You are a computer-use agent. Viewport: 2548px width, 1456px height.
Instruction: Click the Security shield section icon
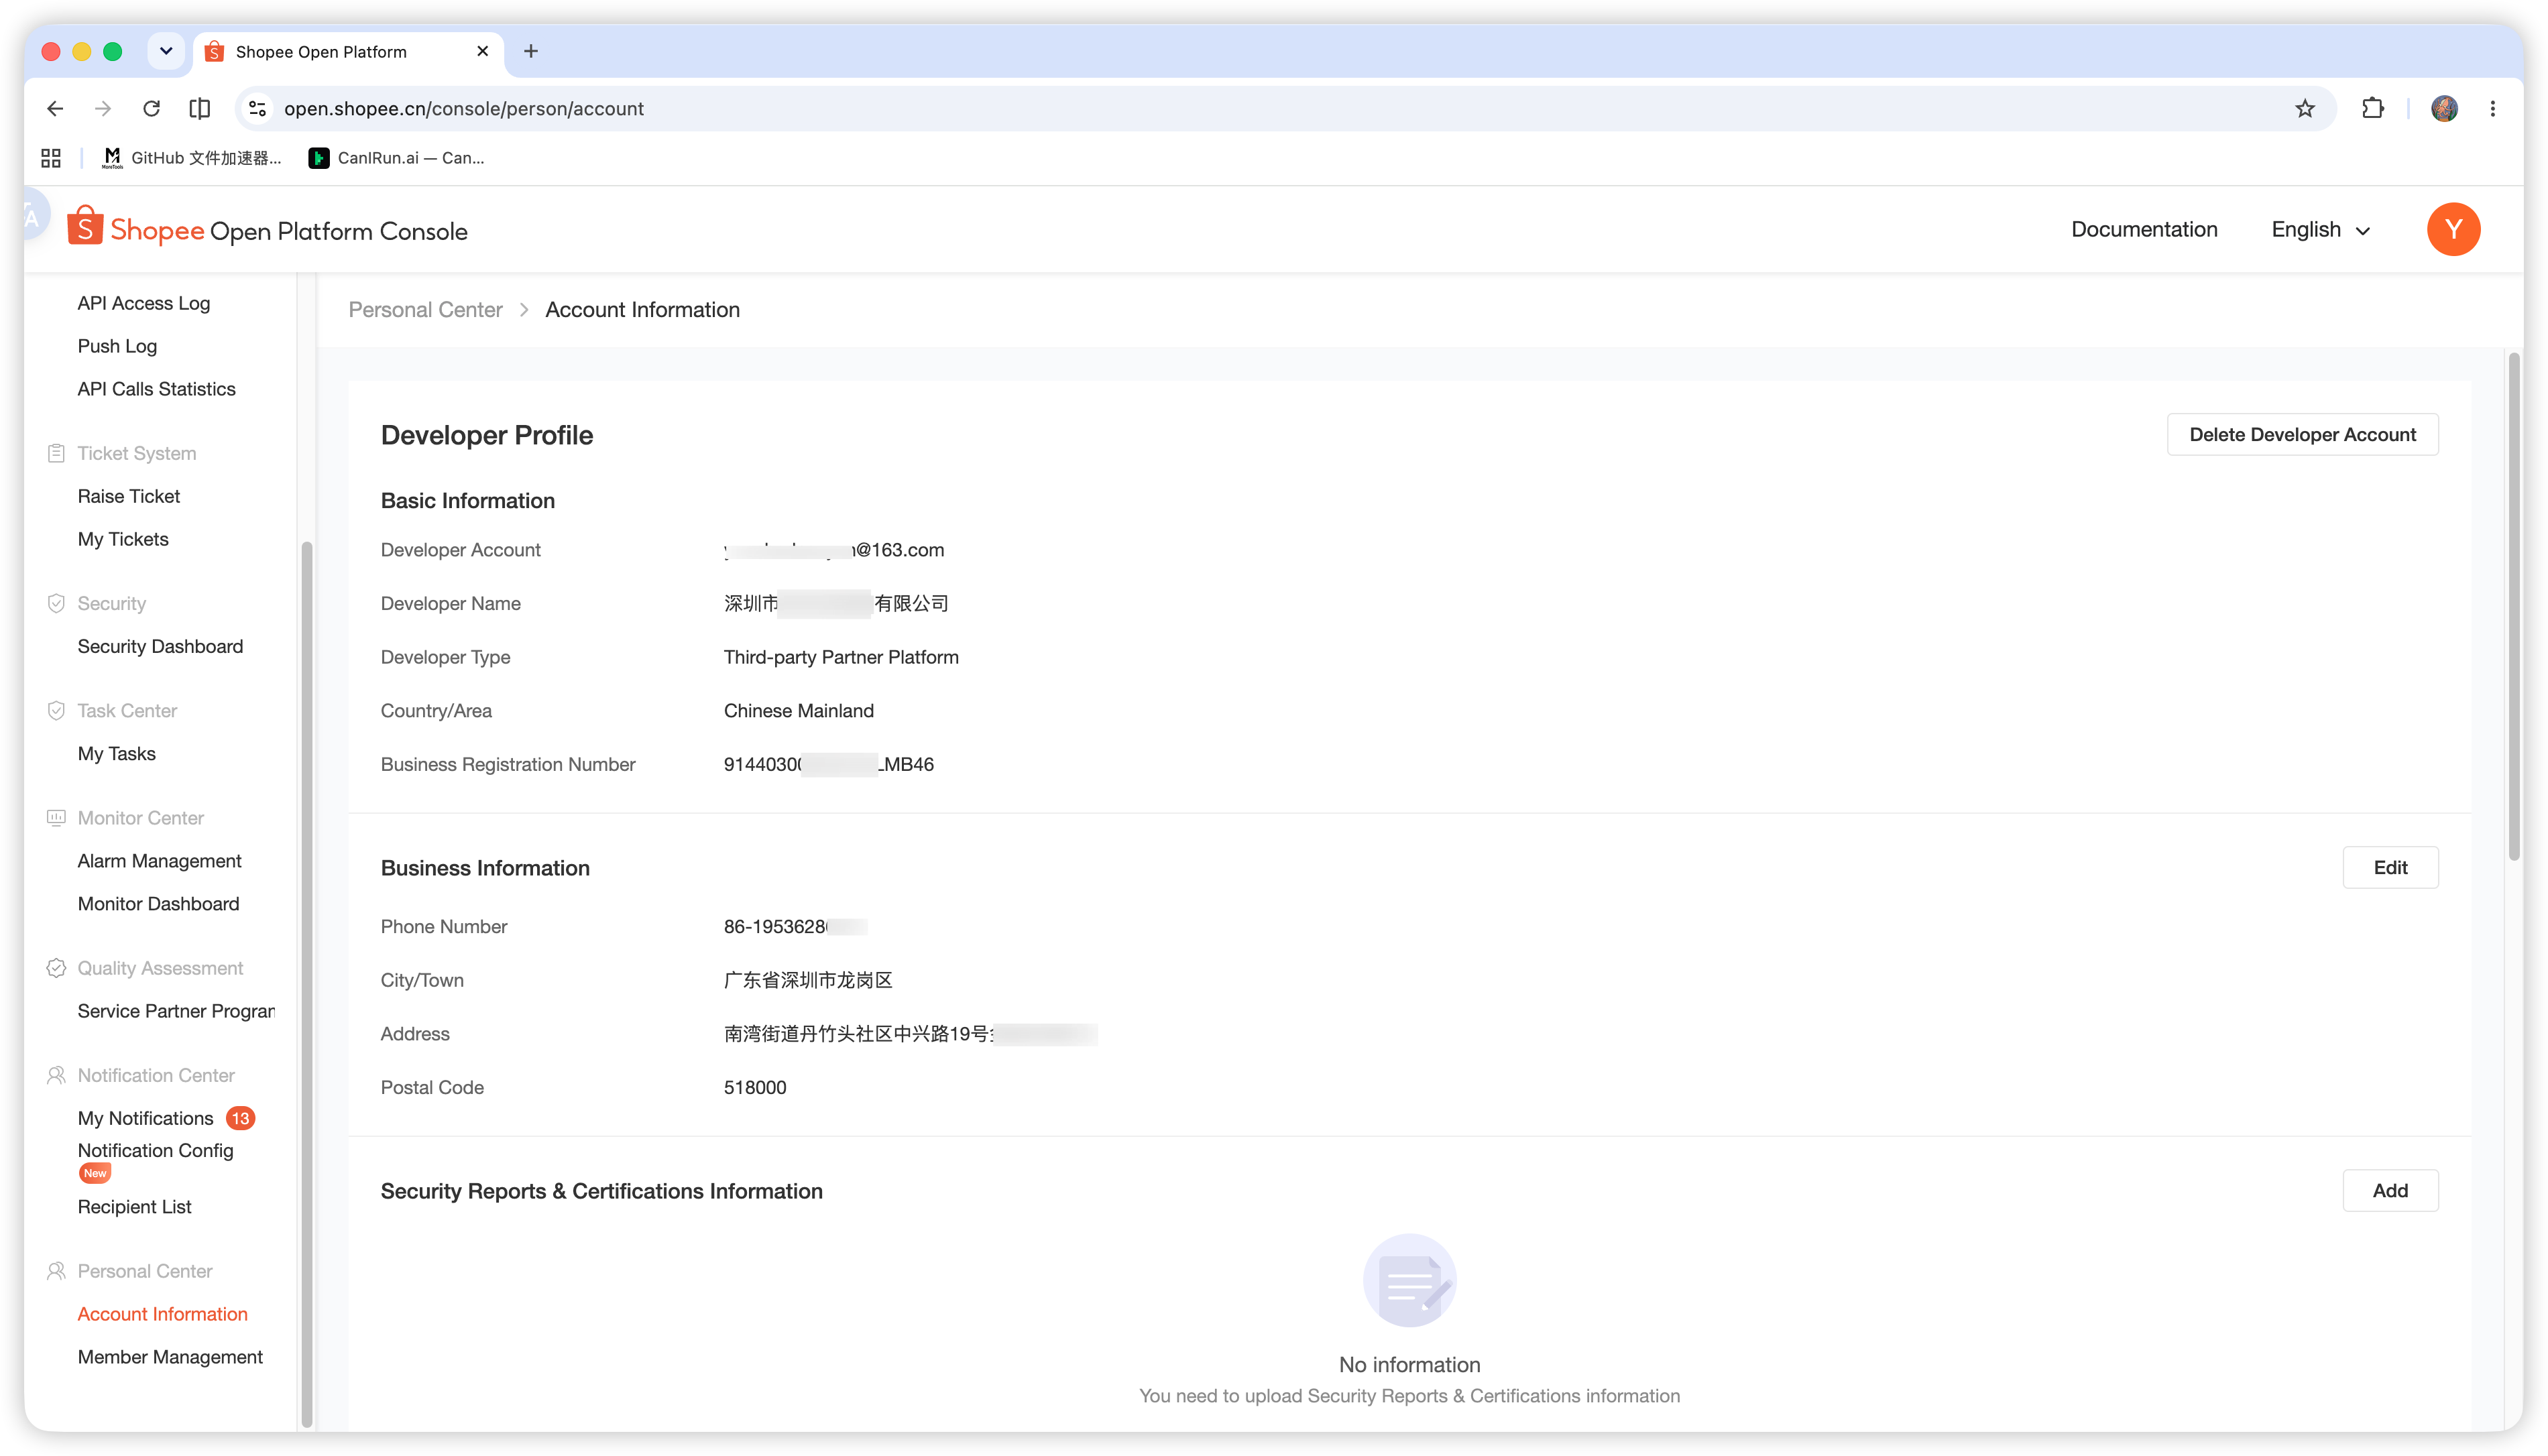(x=56, y=603)
